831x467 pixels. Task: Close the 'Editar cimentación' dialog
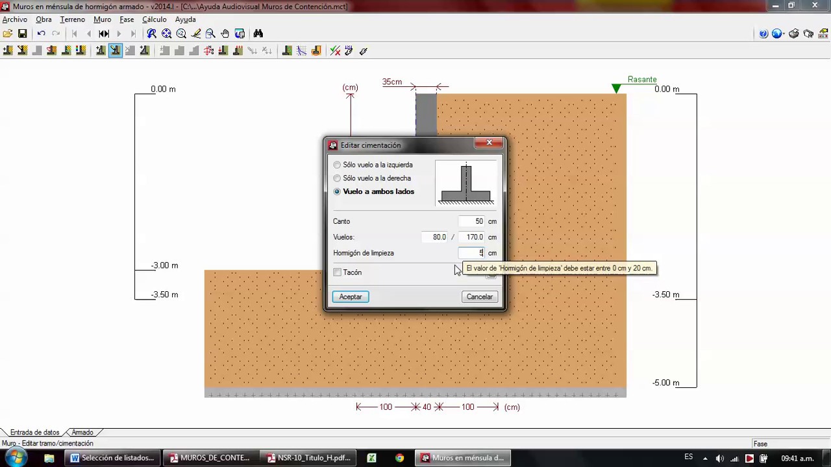pyautogui.click(x=489, y=143)
